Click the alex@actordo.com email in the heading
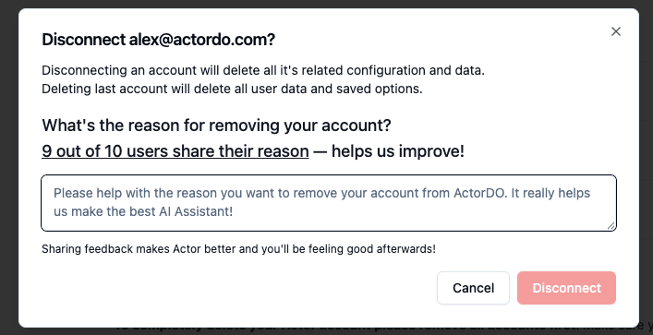The width and height of the screenshot is (653, 335). (x=202, y=40)
